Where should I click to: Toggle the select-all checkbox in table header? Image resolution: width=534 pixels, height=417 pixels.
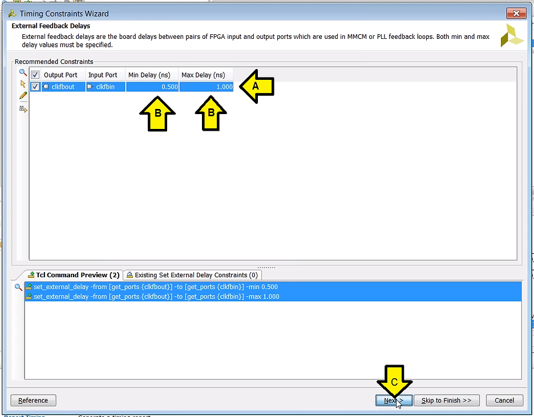click(35, 75)
